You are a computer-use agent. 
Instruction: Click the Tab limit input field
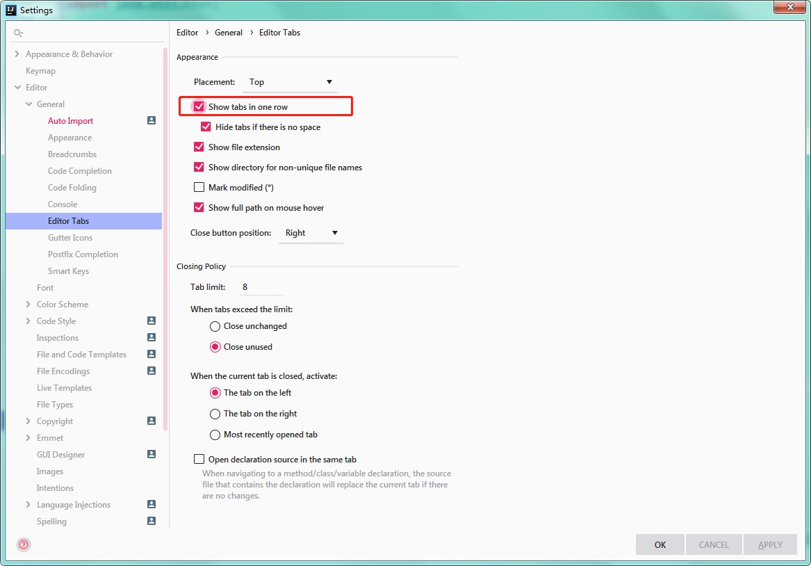[261, 287]
